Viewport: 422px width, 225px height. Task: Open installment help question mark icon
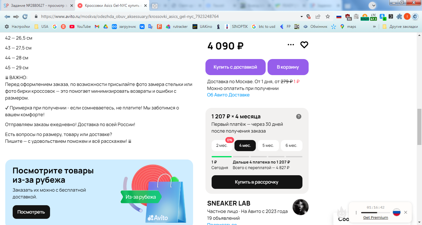(298, 117)
